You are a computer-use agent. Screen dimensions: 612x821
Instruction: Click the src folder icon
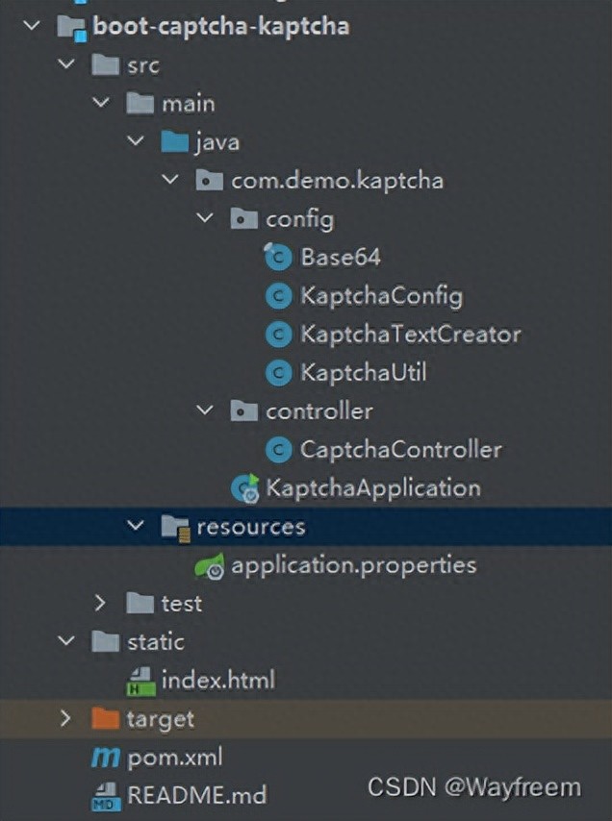(105, 64)
